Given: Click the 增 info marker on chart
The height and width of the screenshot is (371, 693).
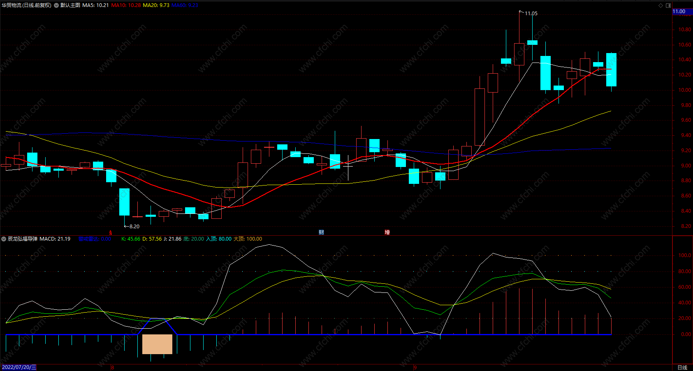Looking at the screenshot, I should tap(387, 232).
